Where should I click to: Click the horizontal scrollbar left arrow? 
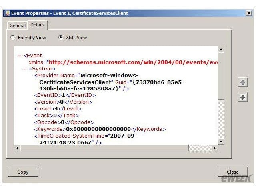coord(17,148)
